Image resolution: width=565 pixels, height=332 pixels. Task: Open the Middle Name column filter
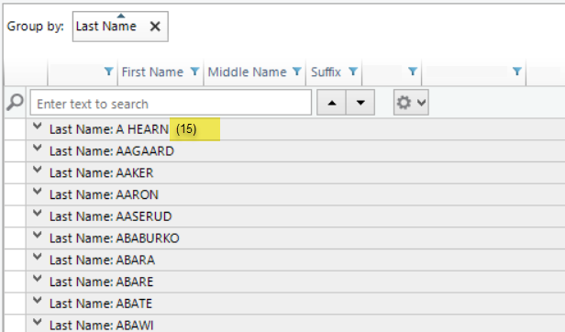pyautogui.click(x=296, y=72)
